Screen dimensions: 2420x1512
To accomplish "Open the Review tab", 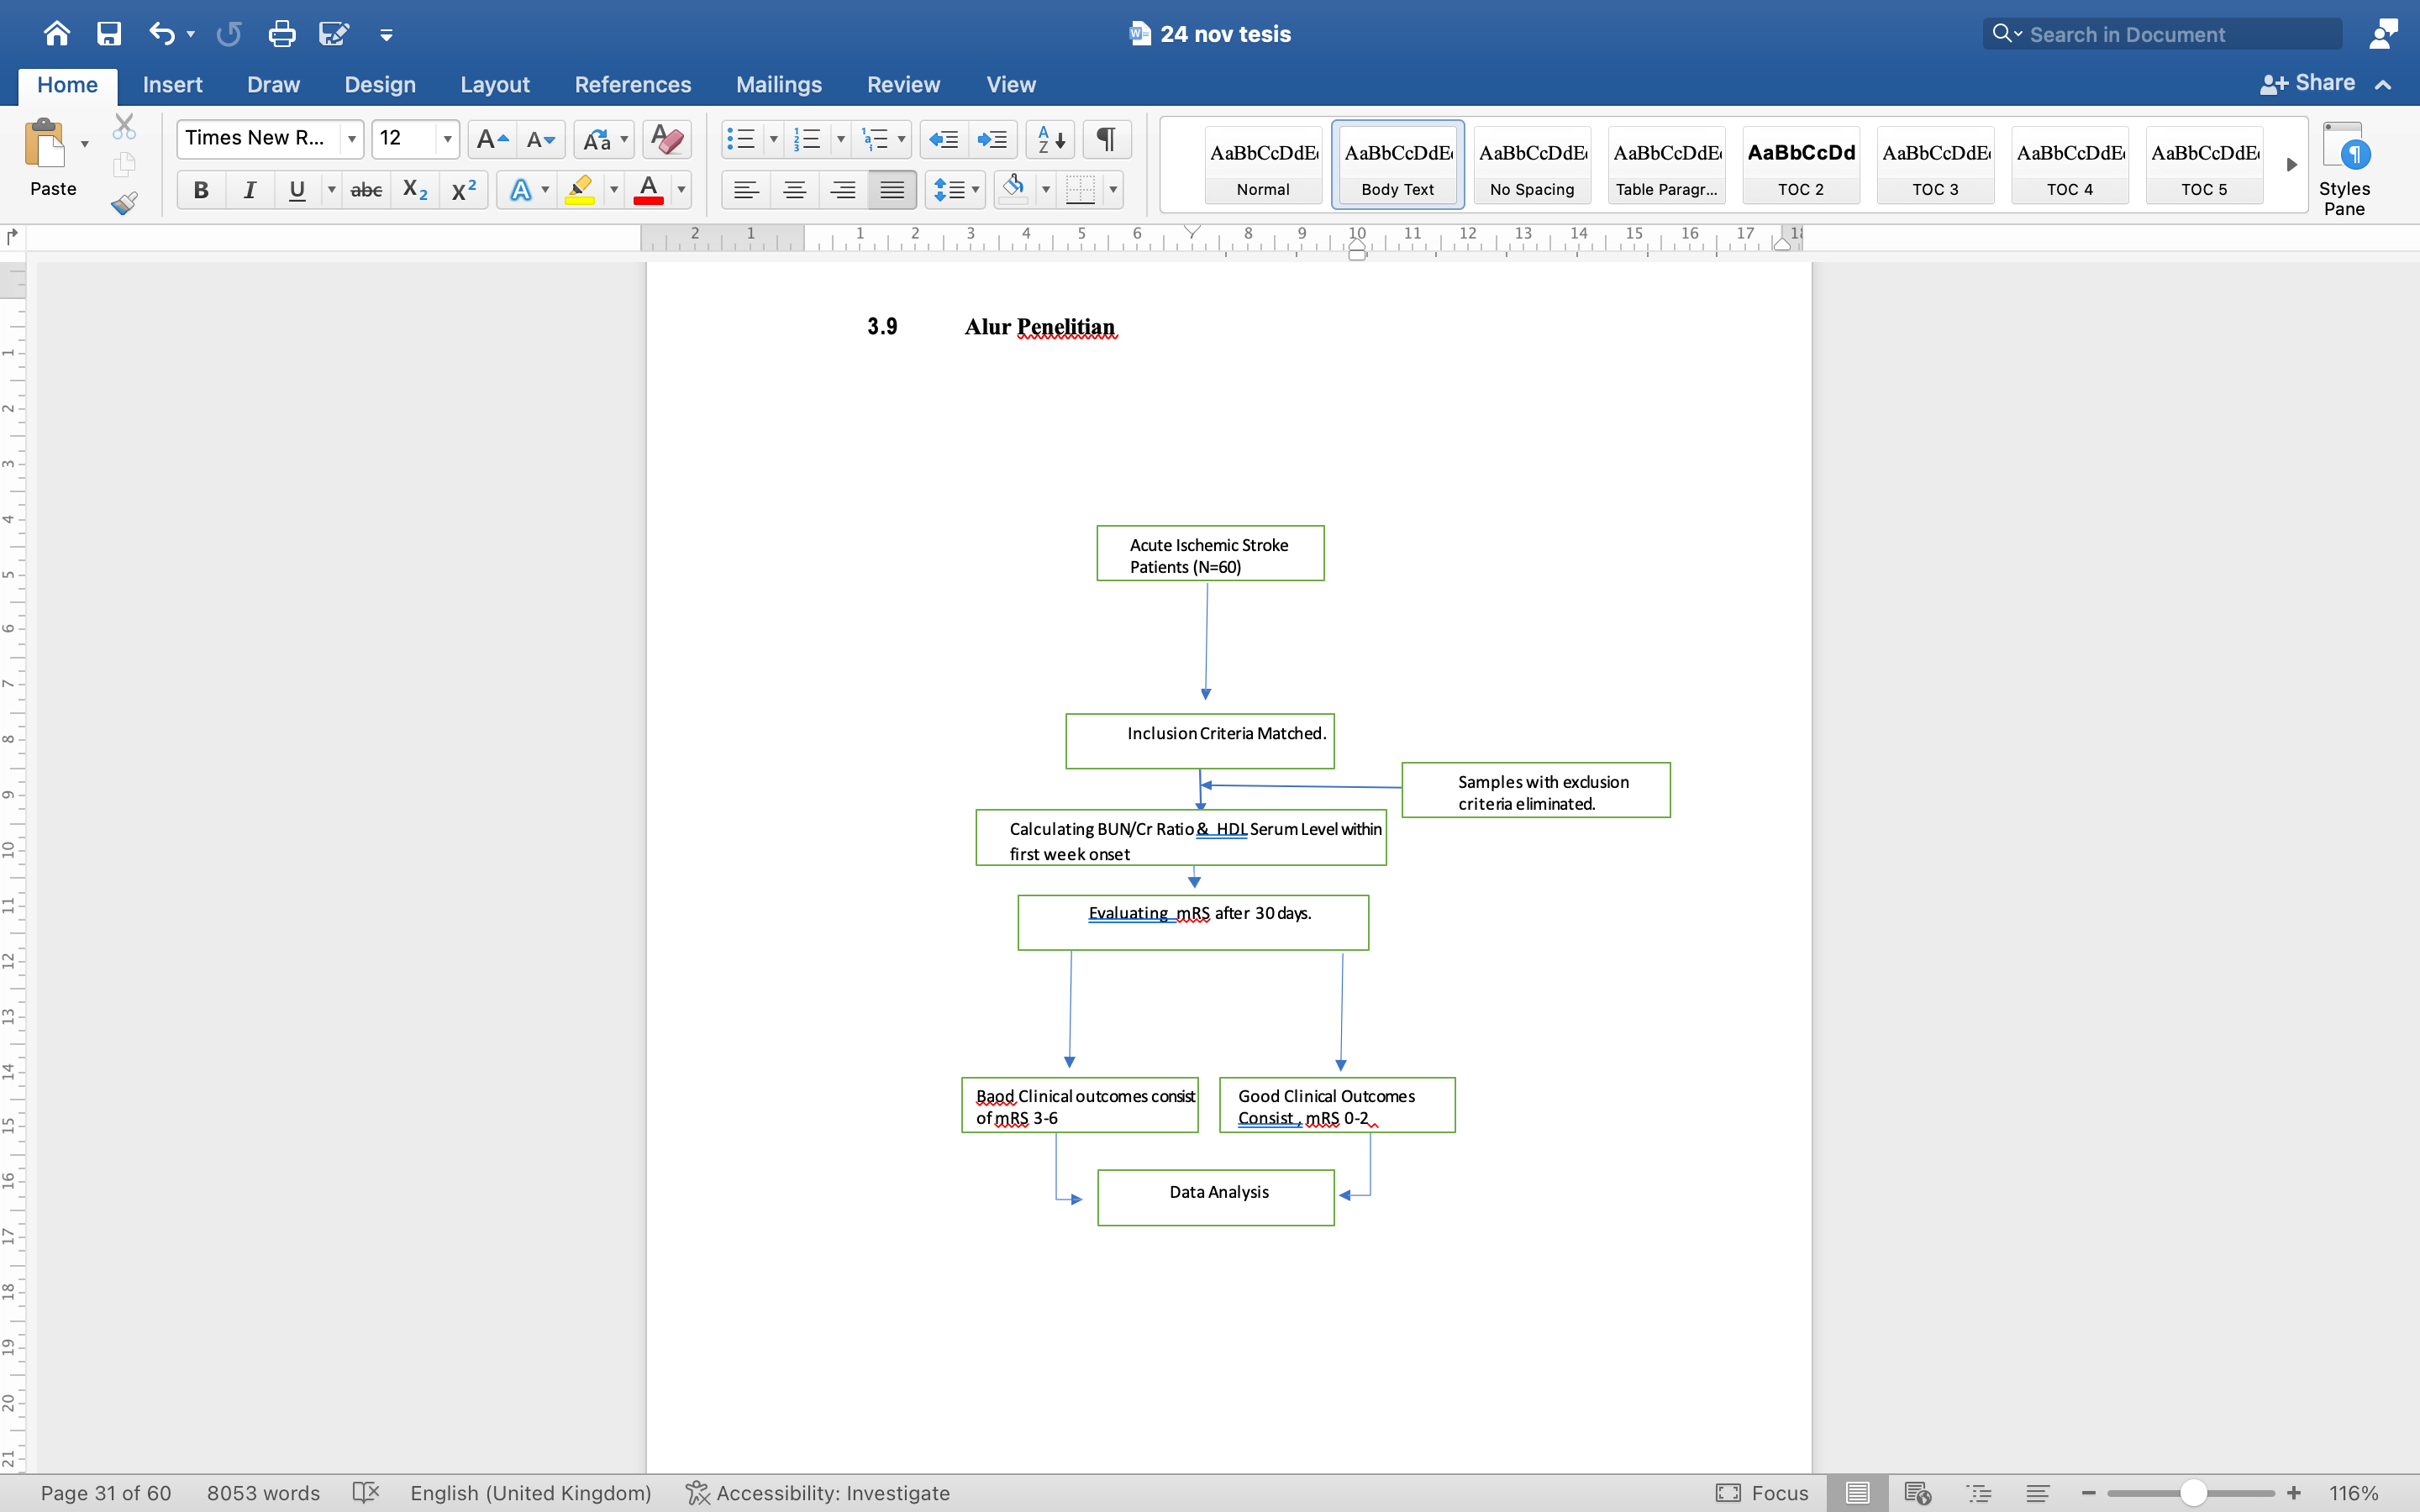I will 903,85.
